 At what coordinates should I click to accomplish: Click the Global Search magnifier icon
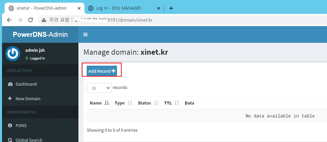coord(10,140)
